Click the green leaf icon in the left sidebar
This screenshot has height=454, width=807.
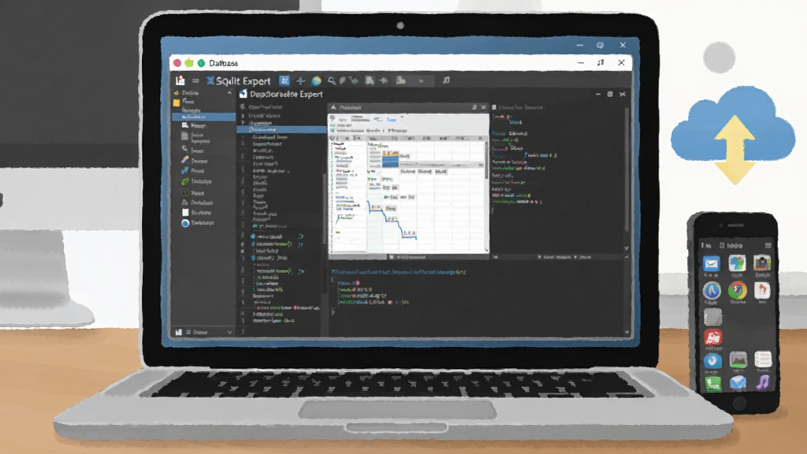click(x=184, y=181)
